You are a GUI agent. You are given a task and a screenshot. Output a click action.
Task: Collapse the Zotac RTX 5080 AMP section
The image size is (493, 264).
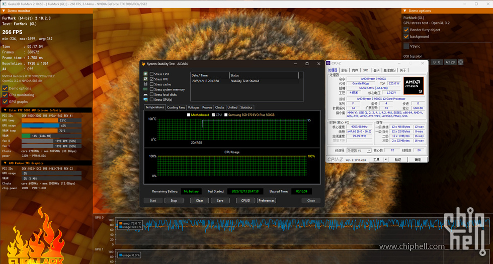(5, 110)
